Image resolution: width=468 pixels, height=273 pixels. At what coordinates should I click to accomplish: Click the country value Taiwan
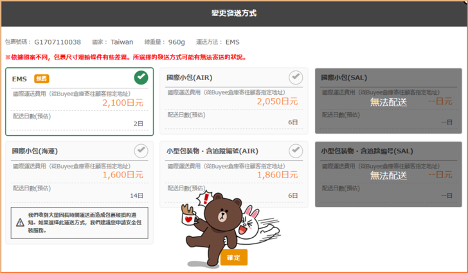[x=122, y=42]
